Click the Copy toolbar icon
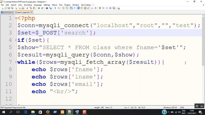 31,8
